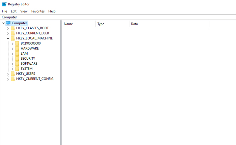Click the HKEY_CLASSES_ROOT folder icon
The width and height of the screenshot is (236, 145).
pos(13,28)
